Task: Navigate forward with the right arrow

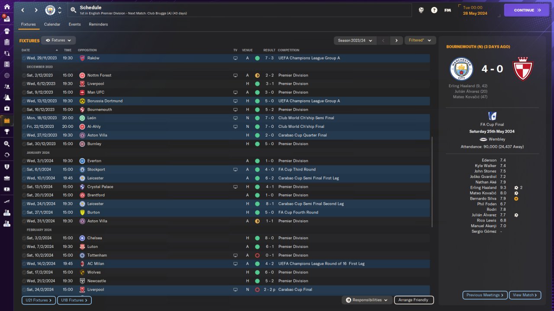Action: point(36,10)
